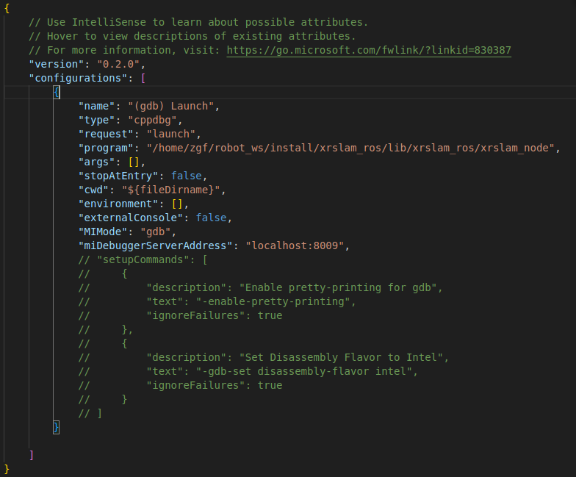Viewport: 576px width, 477px height.
Task: Click the commented "setupCommands" line
Action: point(143,260)
